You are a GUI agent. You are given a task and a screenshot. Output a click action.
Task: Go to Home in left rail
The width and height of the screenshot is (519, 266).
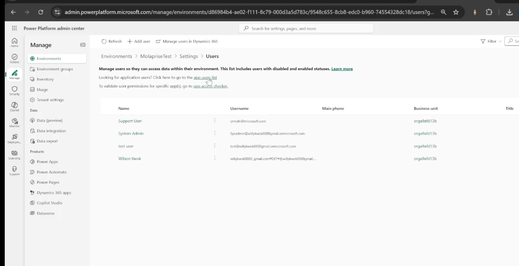tap(14, 42)
